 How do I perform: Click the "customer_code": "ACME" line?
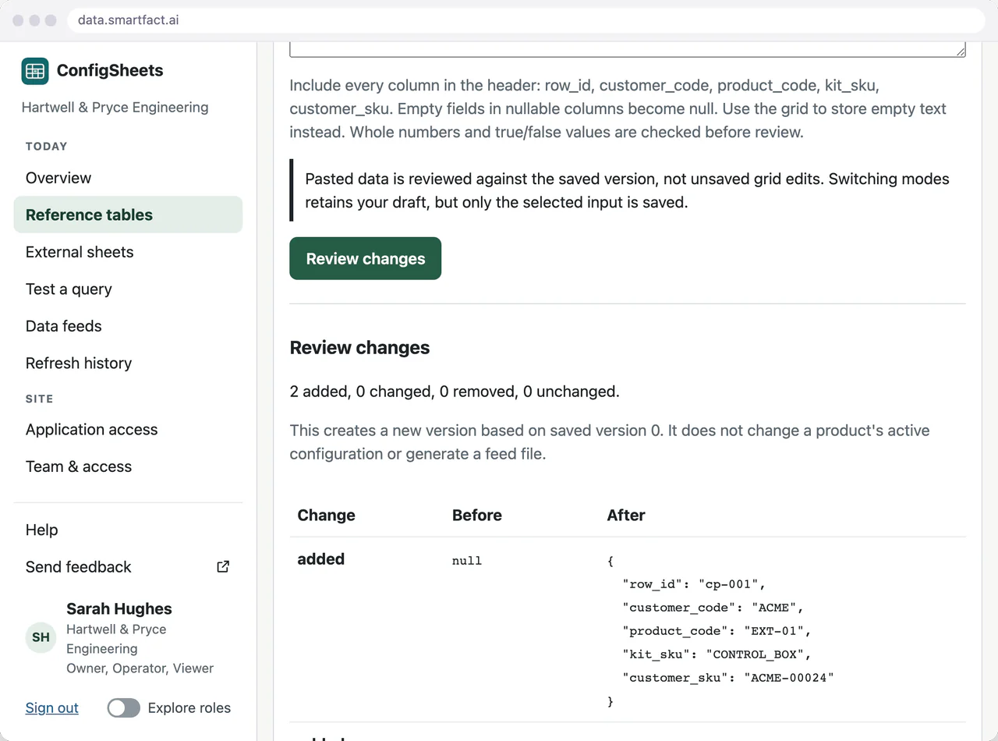point(713,608)
